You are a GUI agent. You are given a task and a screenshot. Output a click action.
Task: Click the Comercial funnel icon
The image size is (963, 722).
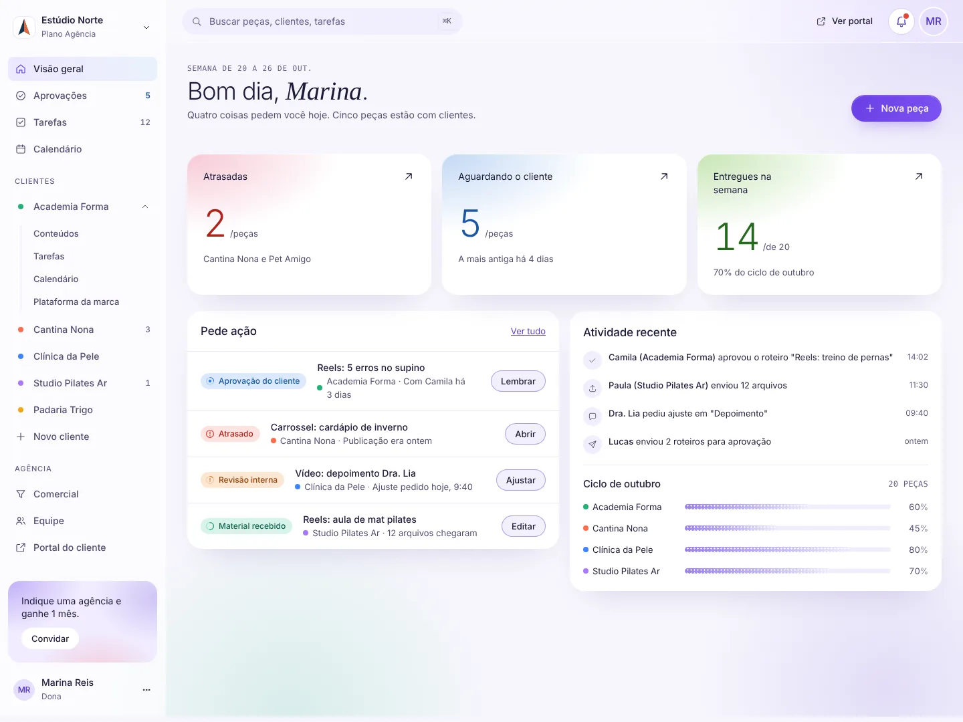point(21,494)
